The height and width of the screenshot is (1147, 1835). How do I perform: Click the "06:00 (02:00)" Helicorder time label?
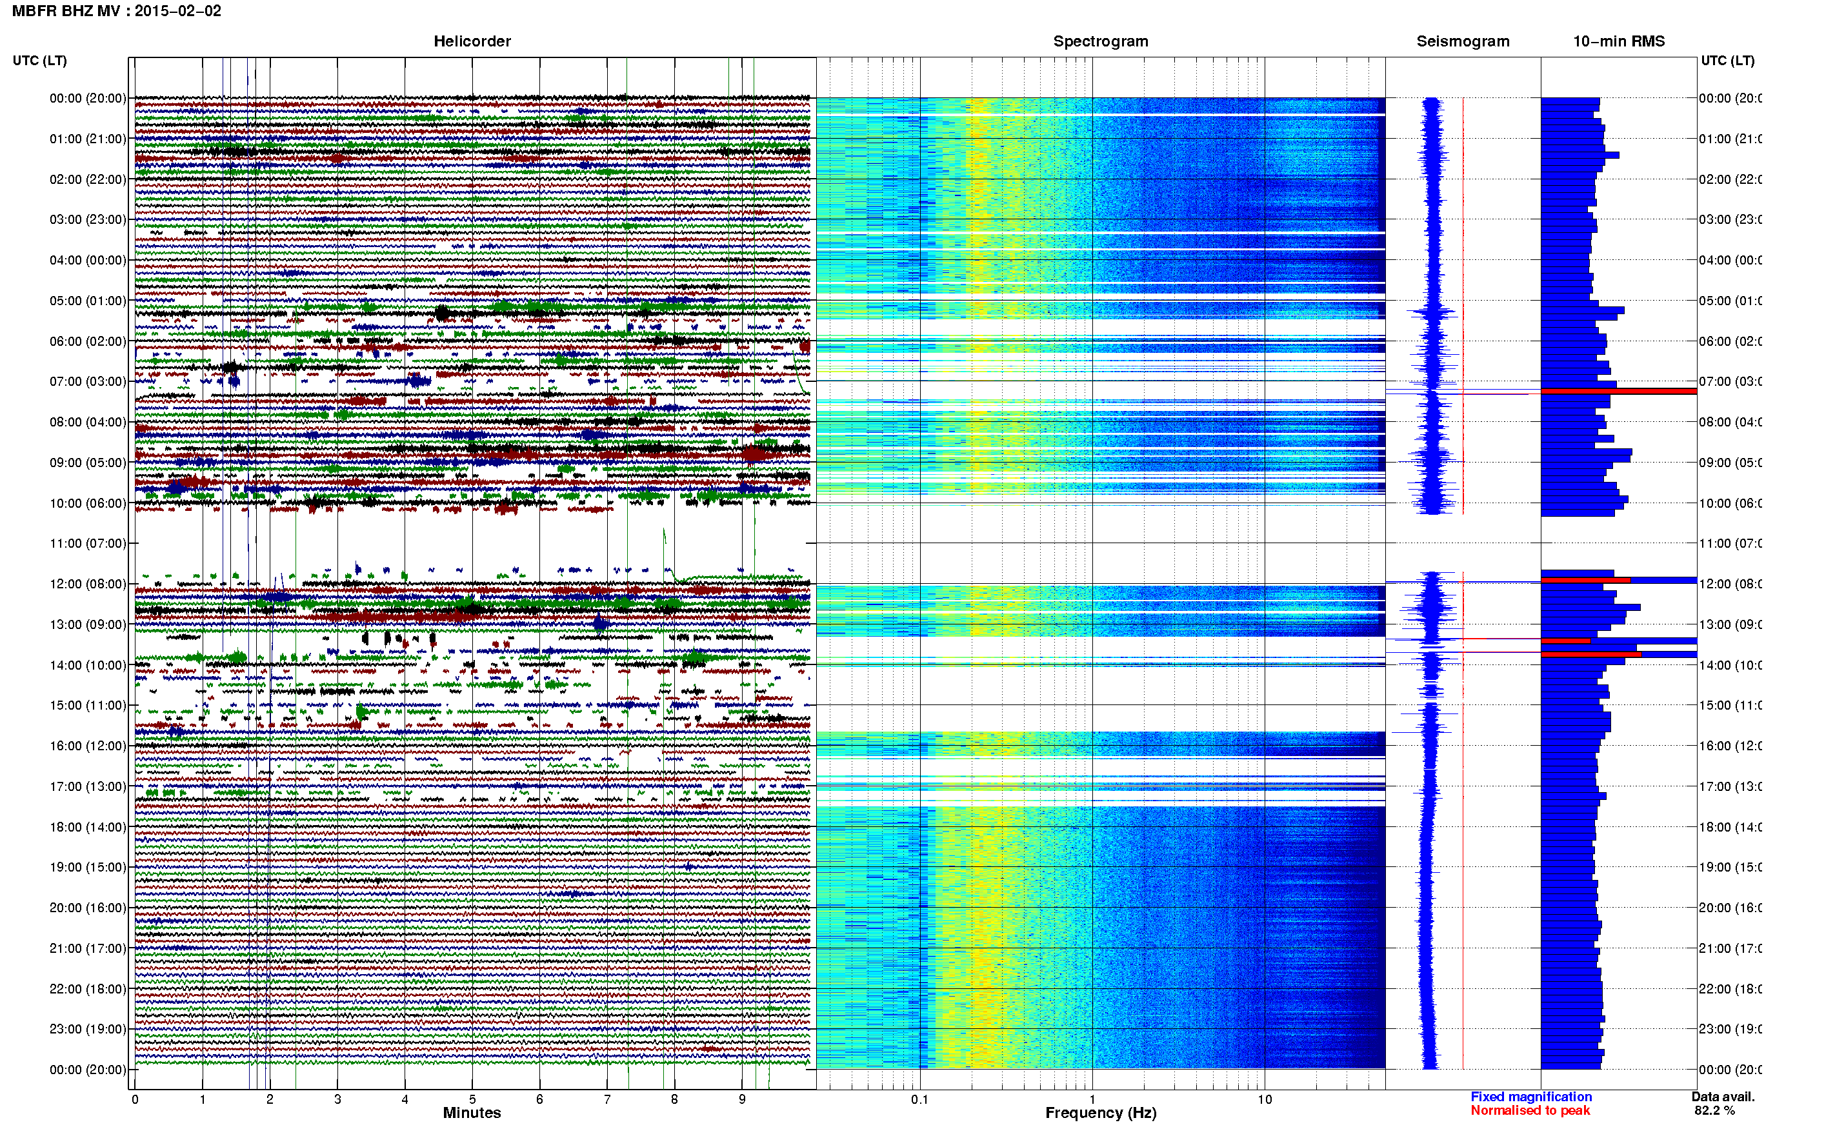tap(88, 341)
